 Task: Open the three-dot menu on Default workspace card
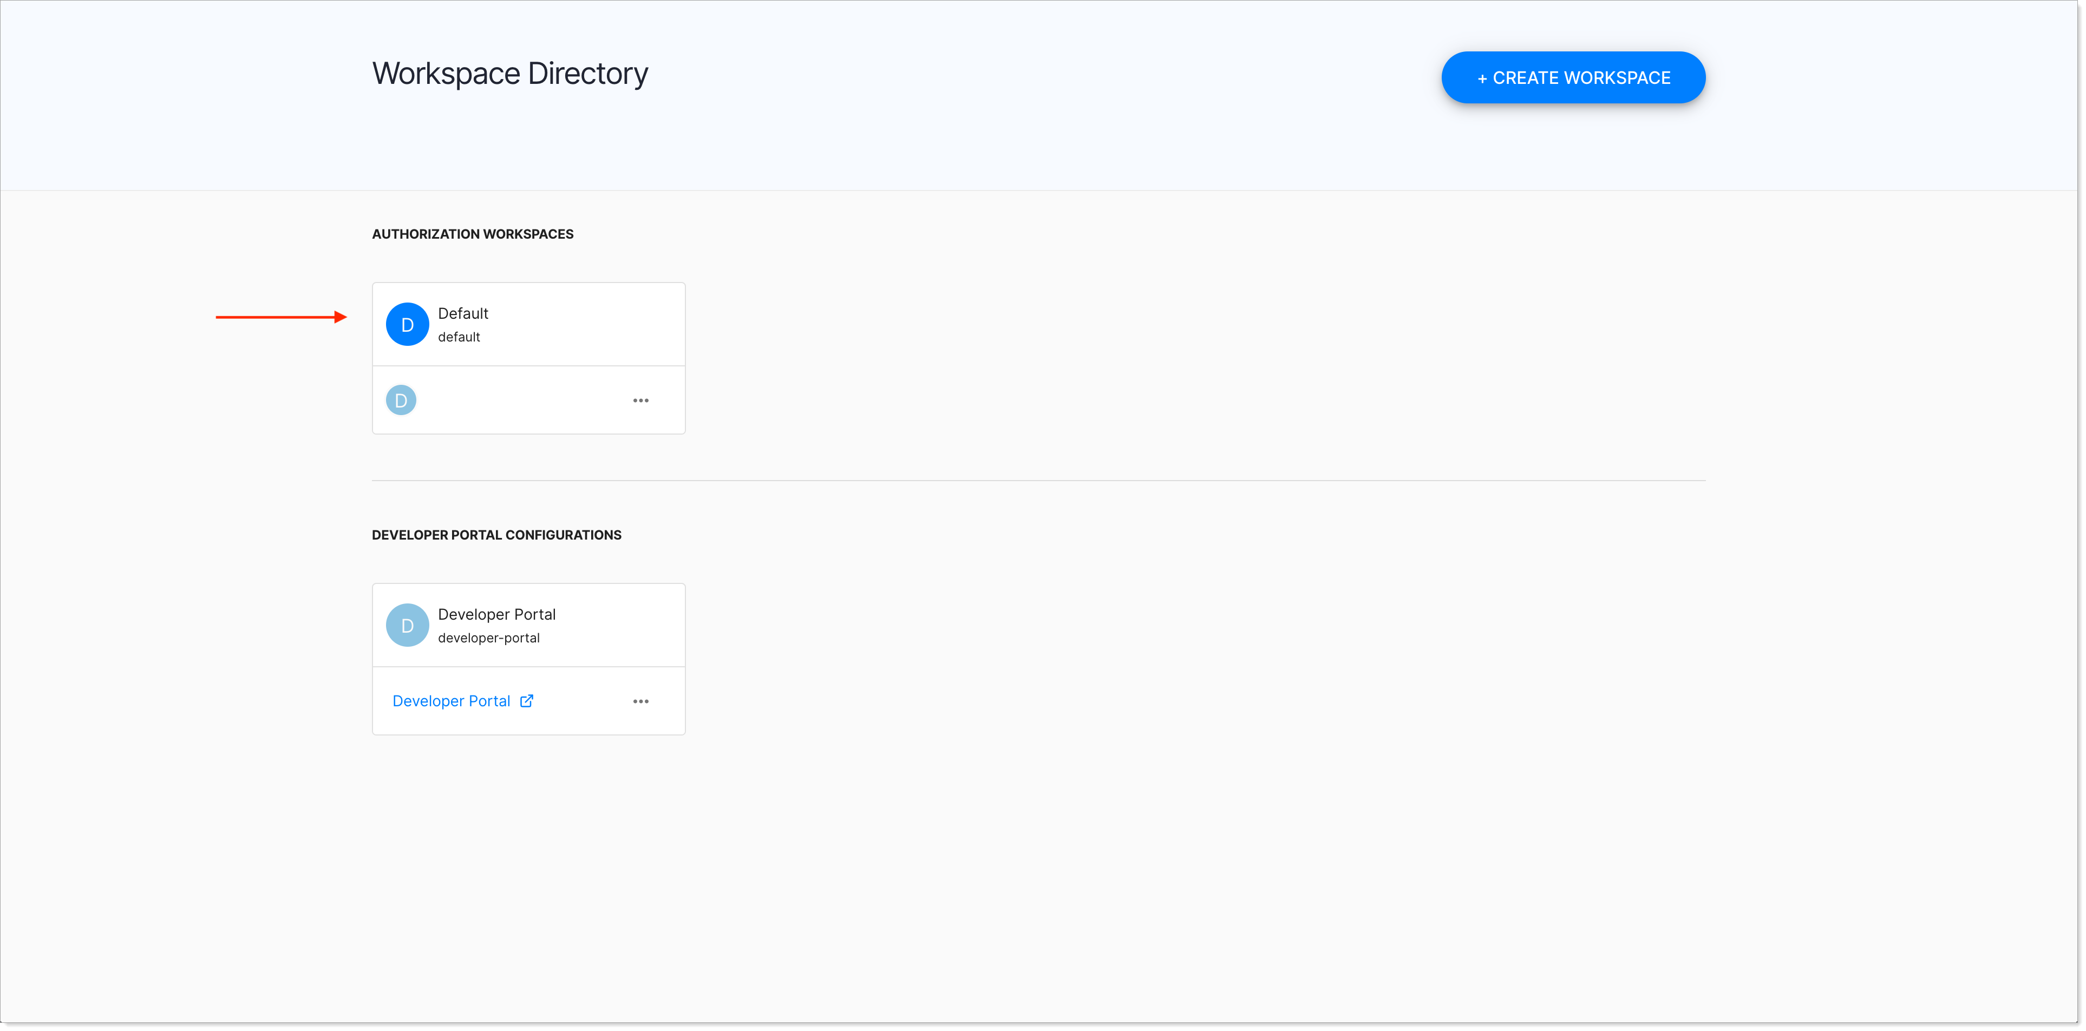tap(640, 400)
